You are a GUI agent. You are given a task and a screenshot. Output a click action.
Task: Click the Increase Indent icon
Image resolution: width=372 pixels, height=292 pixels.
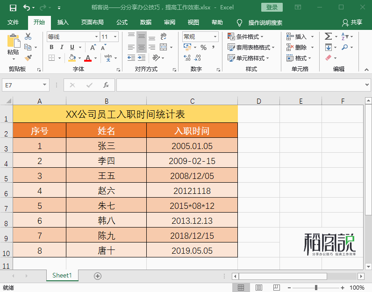click(x=142, y=57)
